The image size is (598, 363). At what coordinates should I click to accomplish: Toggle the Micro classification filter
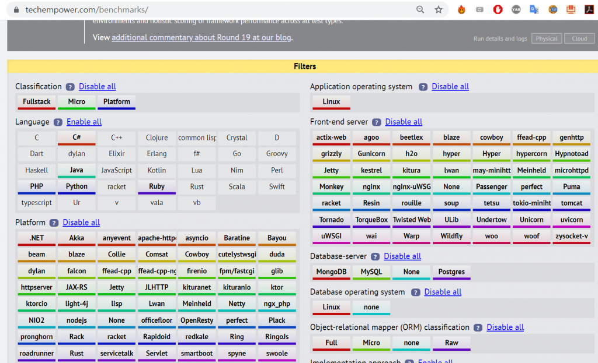click(77, 103)
